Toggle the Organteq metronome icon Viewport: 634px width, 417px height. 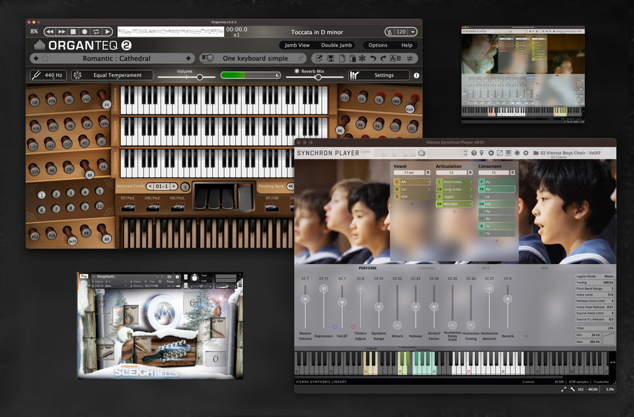389,32
